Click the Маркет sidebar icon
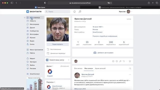Screen dimensions: 160x90 coord(28,58)
